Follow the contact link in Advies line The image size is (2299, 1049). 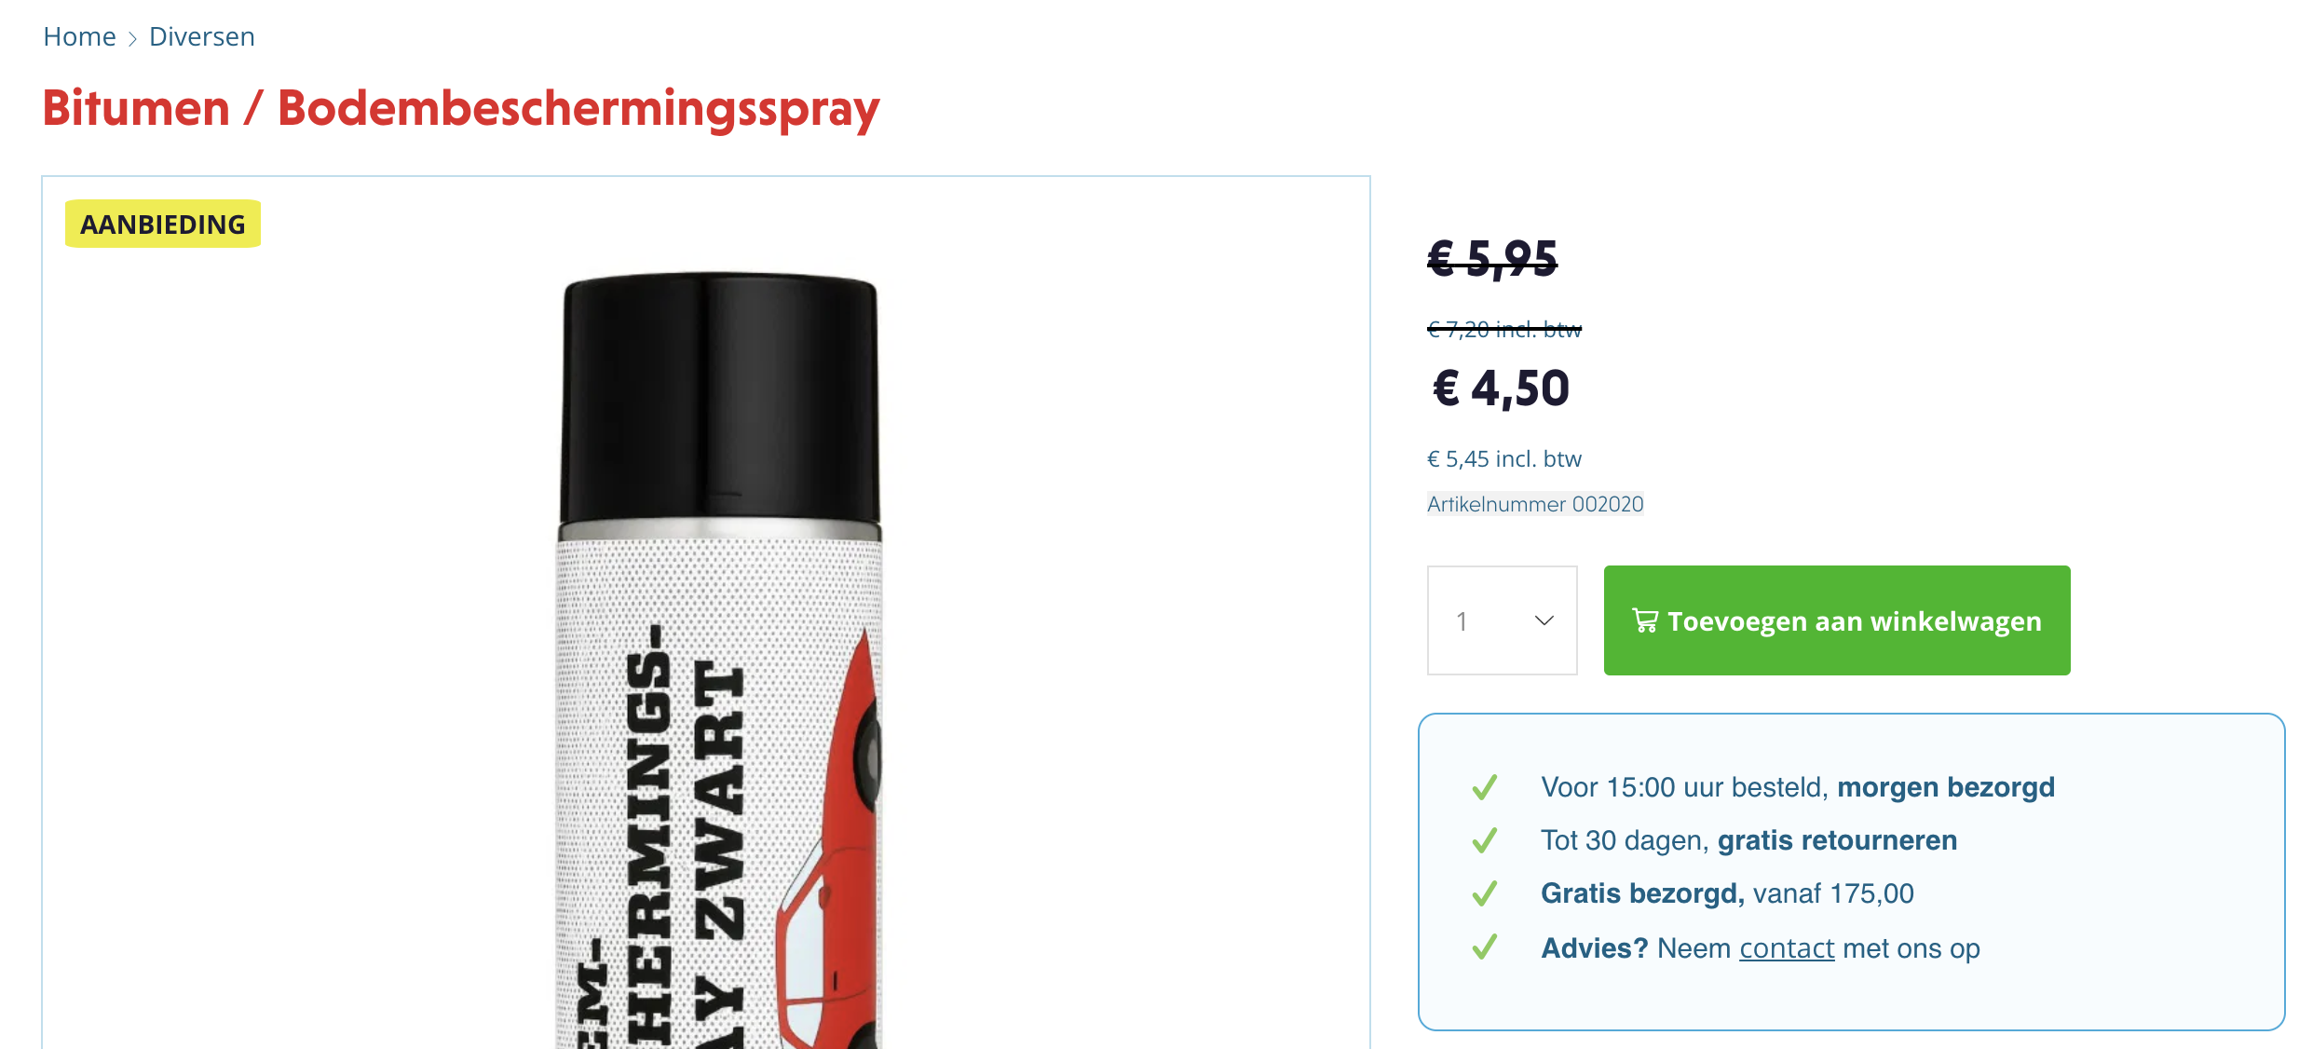click(1787, 948)
